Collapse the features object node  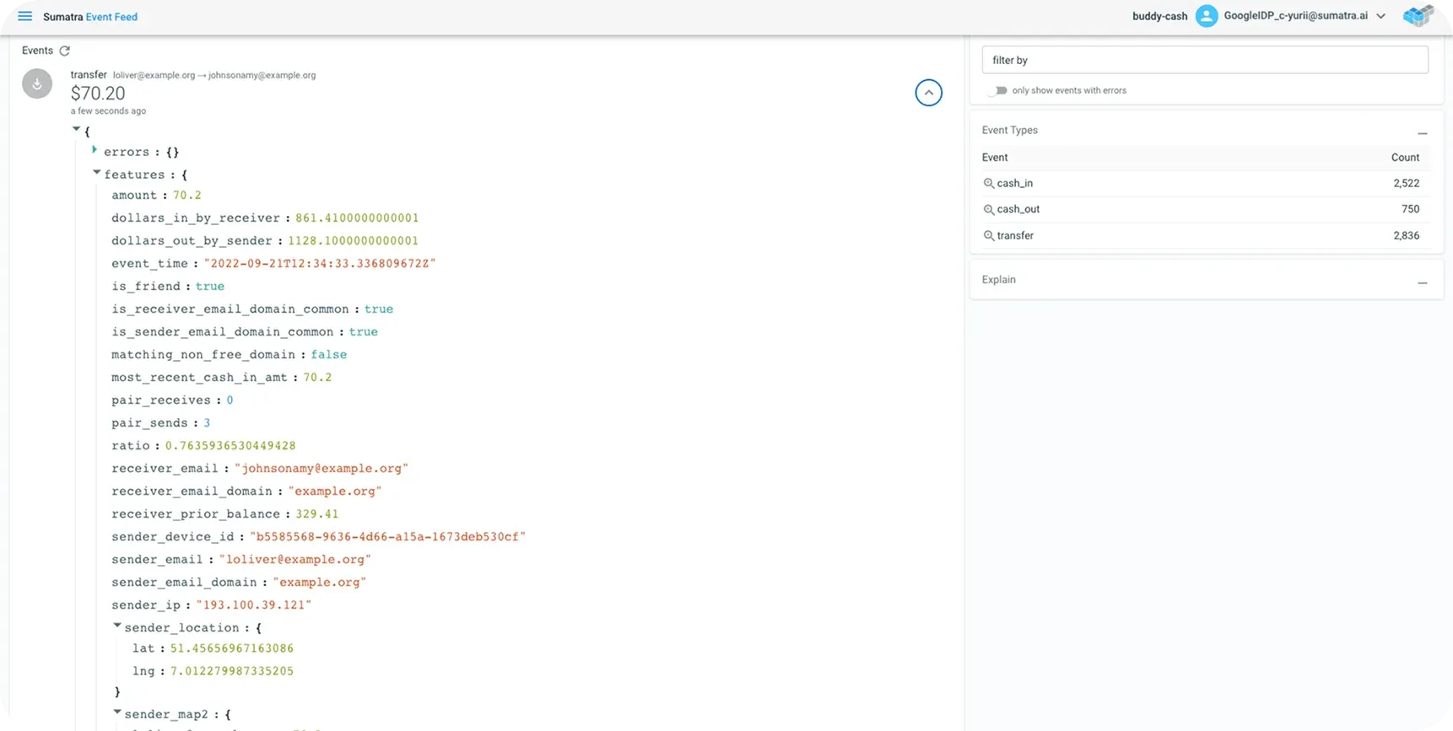coord(96,172)
